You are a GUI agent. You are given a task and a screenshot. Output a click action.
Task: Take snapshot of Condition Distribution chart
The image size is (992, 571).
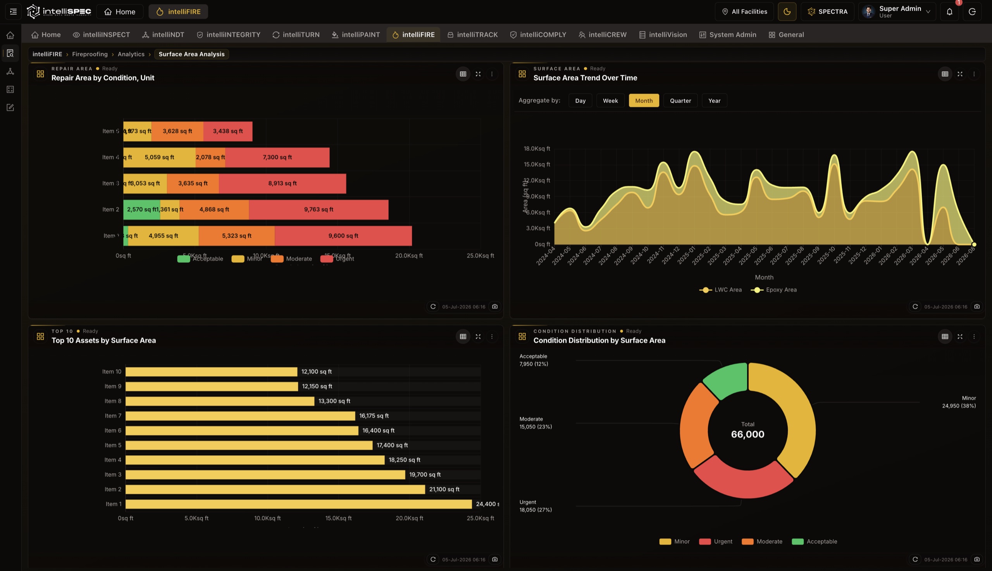tap(976, 559)
